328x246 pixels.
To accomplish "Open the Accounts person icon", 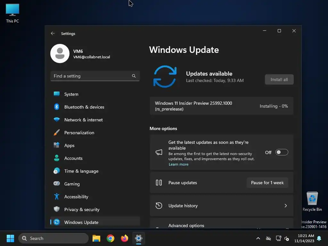I will pos(57,158).
